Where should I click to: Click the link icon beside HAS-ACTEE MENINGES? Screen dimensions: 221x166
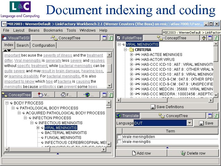[138, 54]
